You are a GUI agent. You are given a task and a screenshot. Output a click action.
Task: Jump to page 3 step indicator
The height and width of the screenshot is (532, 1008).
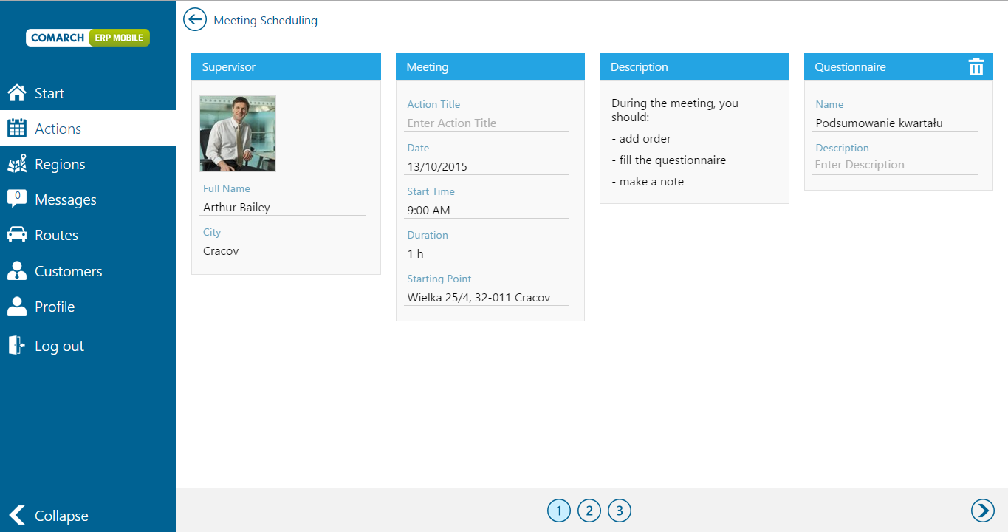(x=620, y=511)
